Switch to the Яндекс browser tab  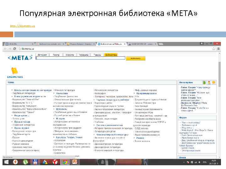point(81,44)
